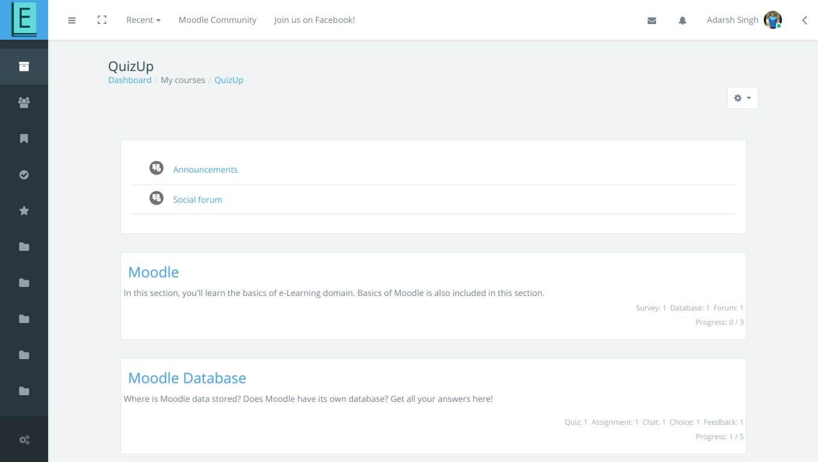Click the QuizUp breadcrumb link
Viewport: 818px width, 462px height.
click(x=229, y=80)
